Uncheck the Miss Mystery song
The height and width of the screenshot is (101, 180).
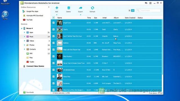(53, 56)
